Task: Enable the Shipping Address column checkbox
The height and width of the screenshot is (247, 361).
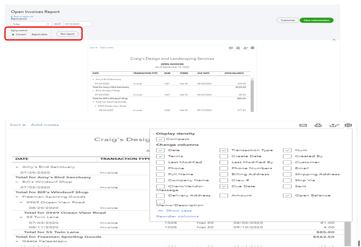Action: 287,174
